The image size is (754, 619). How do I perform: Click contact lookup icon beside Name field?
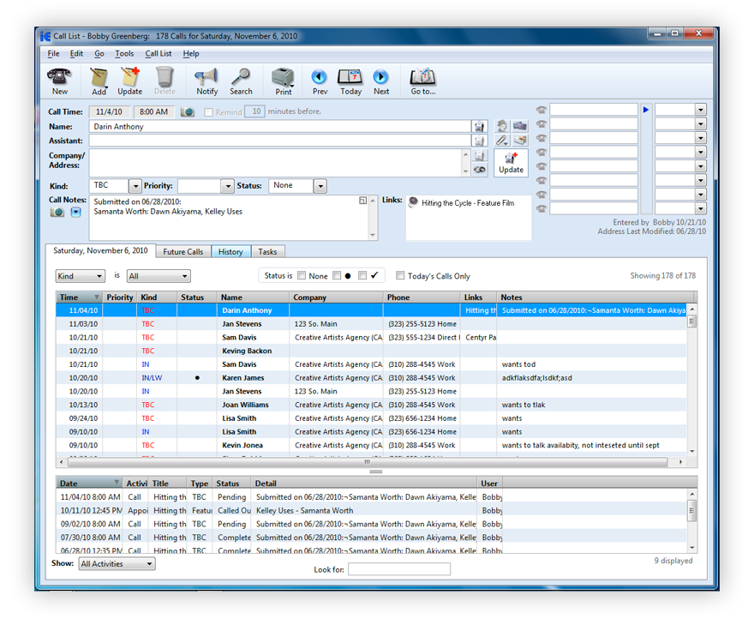[x=480, y=127]
